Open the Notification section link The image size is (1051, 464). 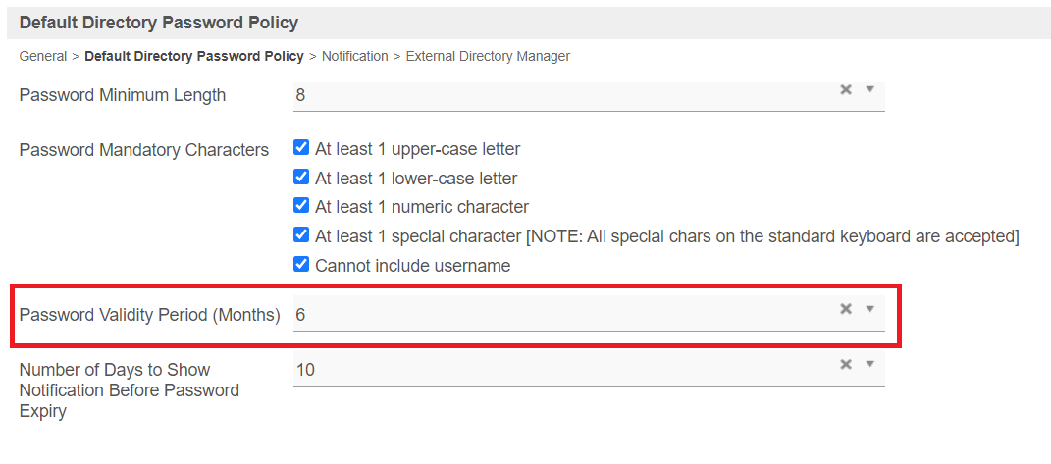(354, 56)
